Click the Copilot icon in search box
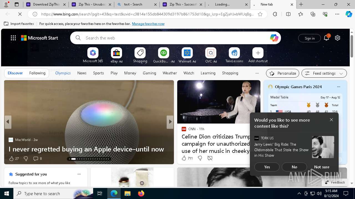 pyautogui.click(x=274, y=38)
